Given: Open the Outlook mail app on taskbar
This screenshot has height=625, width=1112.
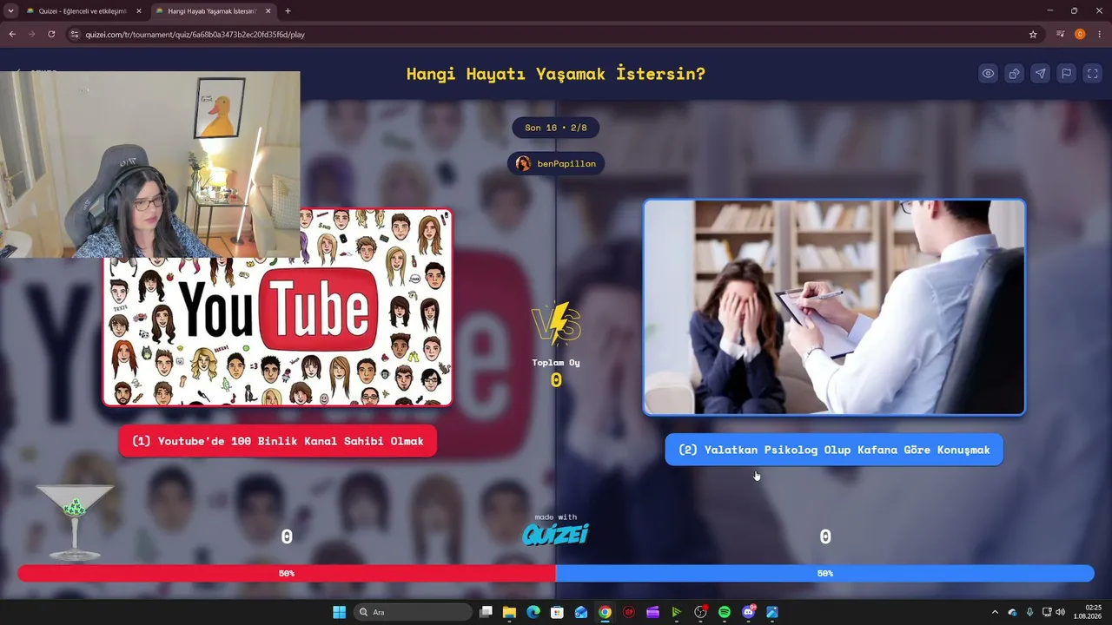Looking at the screenshot, I should pyautogui.click(x=581, y=612).
